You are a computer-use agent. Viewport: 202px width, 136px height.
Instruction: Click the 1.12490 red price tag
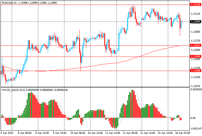[195, 57]
